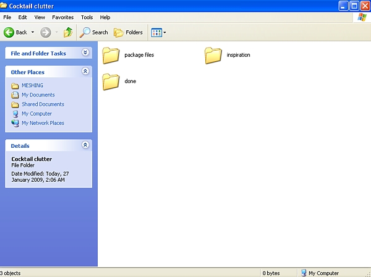Click the Forward arrow button
Viewport: 371px width, 277px height.
point(46,32)
